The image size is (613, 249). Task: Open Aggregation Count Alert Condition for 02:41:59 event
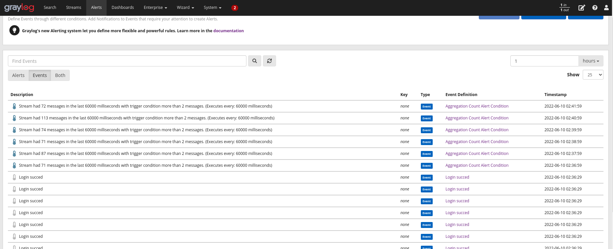pos(477,106)
